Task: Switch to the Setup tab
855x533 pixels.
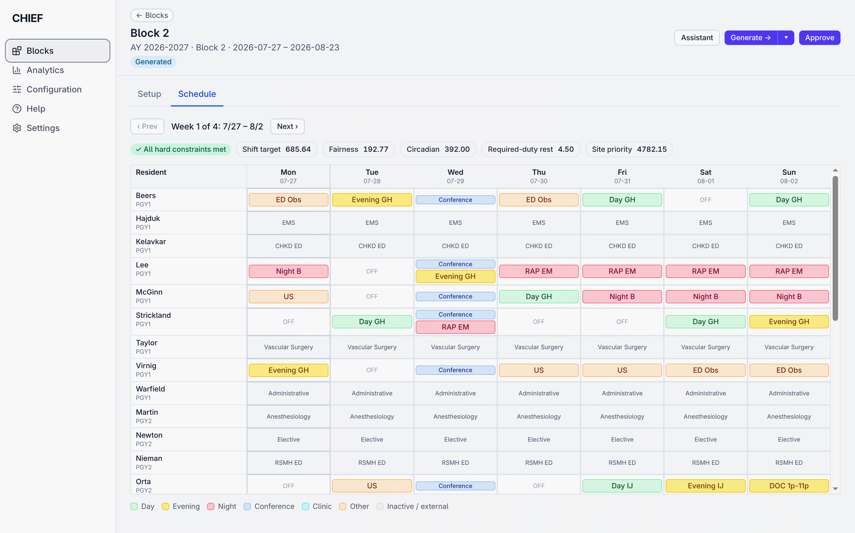Action: click(149, 94)
